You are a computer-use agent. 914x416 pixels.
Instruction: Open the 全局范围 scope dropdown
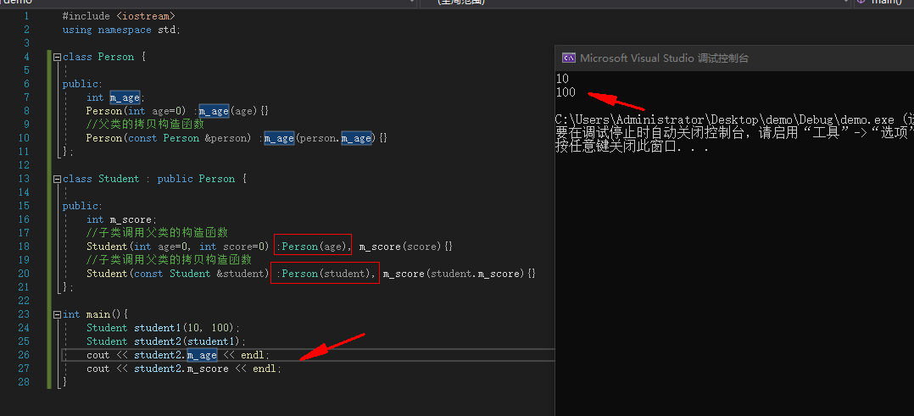coord(636,3)
